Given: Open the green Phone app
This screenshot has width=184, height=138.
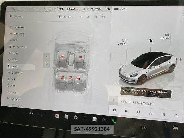Looking at the screenshot, I should pyautogui.click(x=114, y=121).
